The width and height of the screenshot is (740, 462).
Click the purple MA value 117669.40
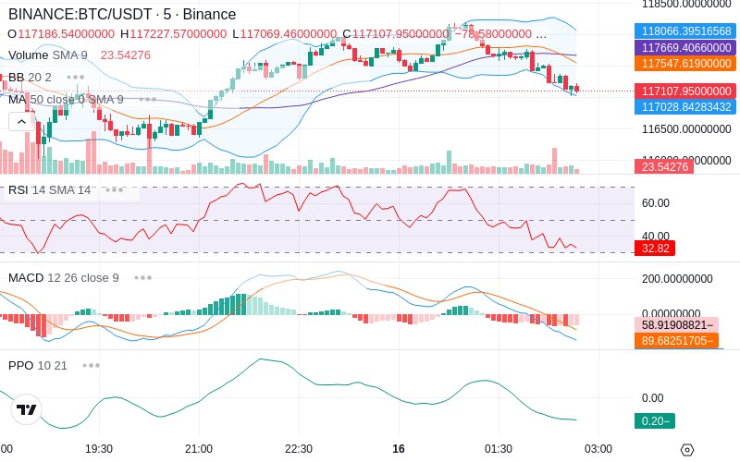685,48
